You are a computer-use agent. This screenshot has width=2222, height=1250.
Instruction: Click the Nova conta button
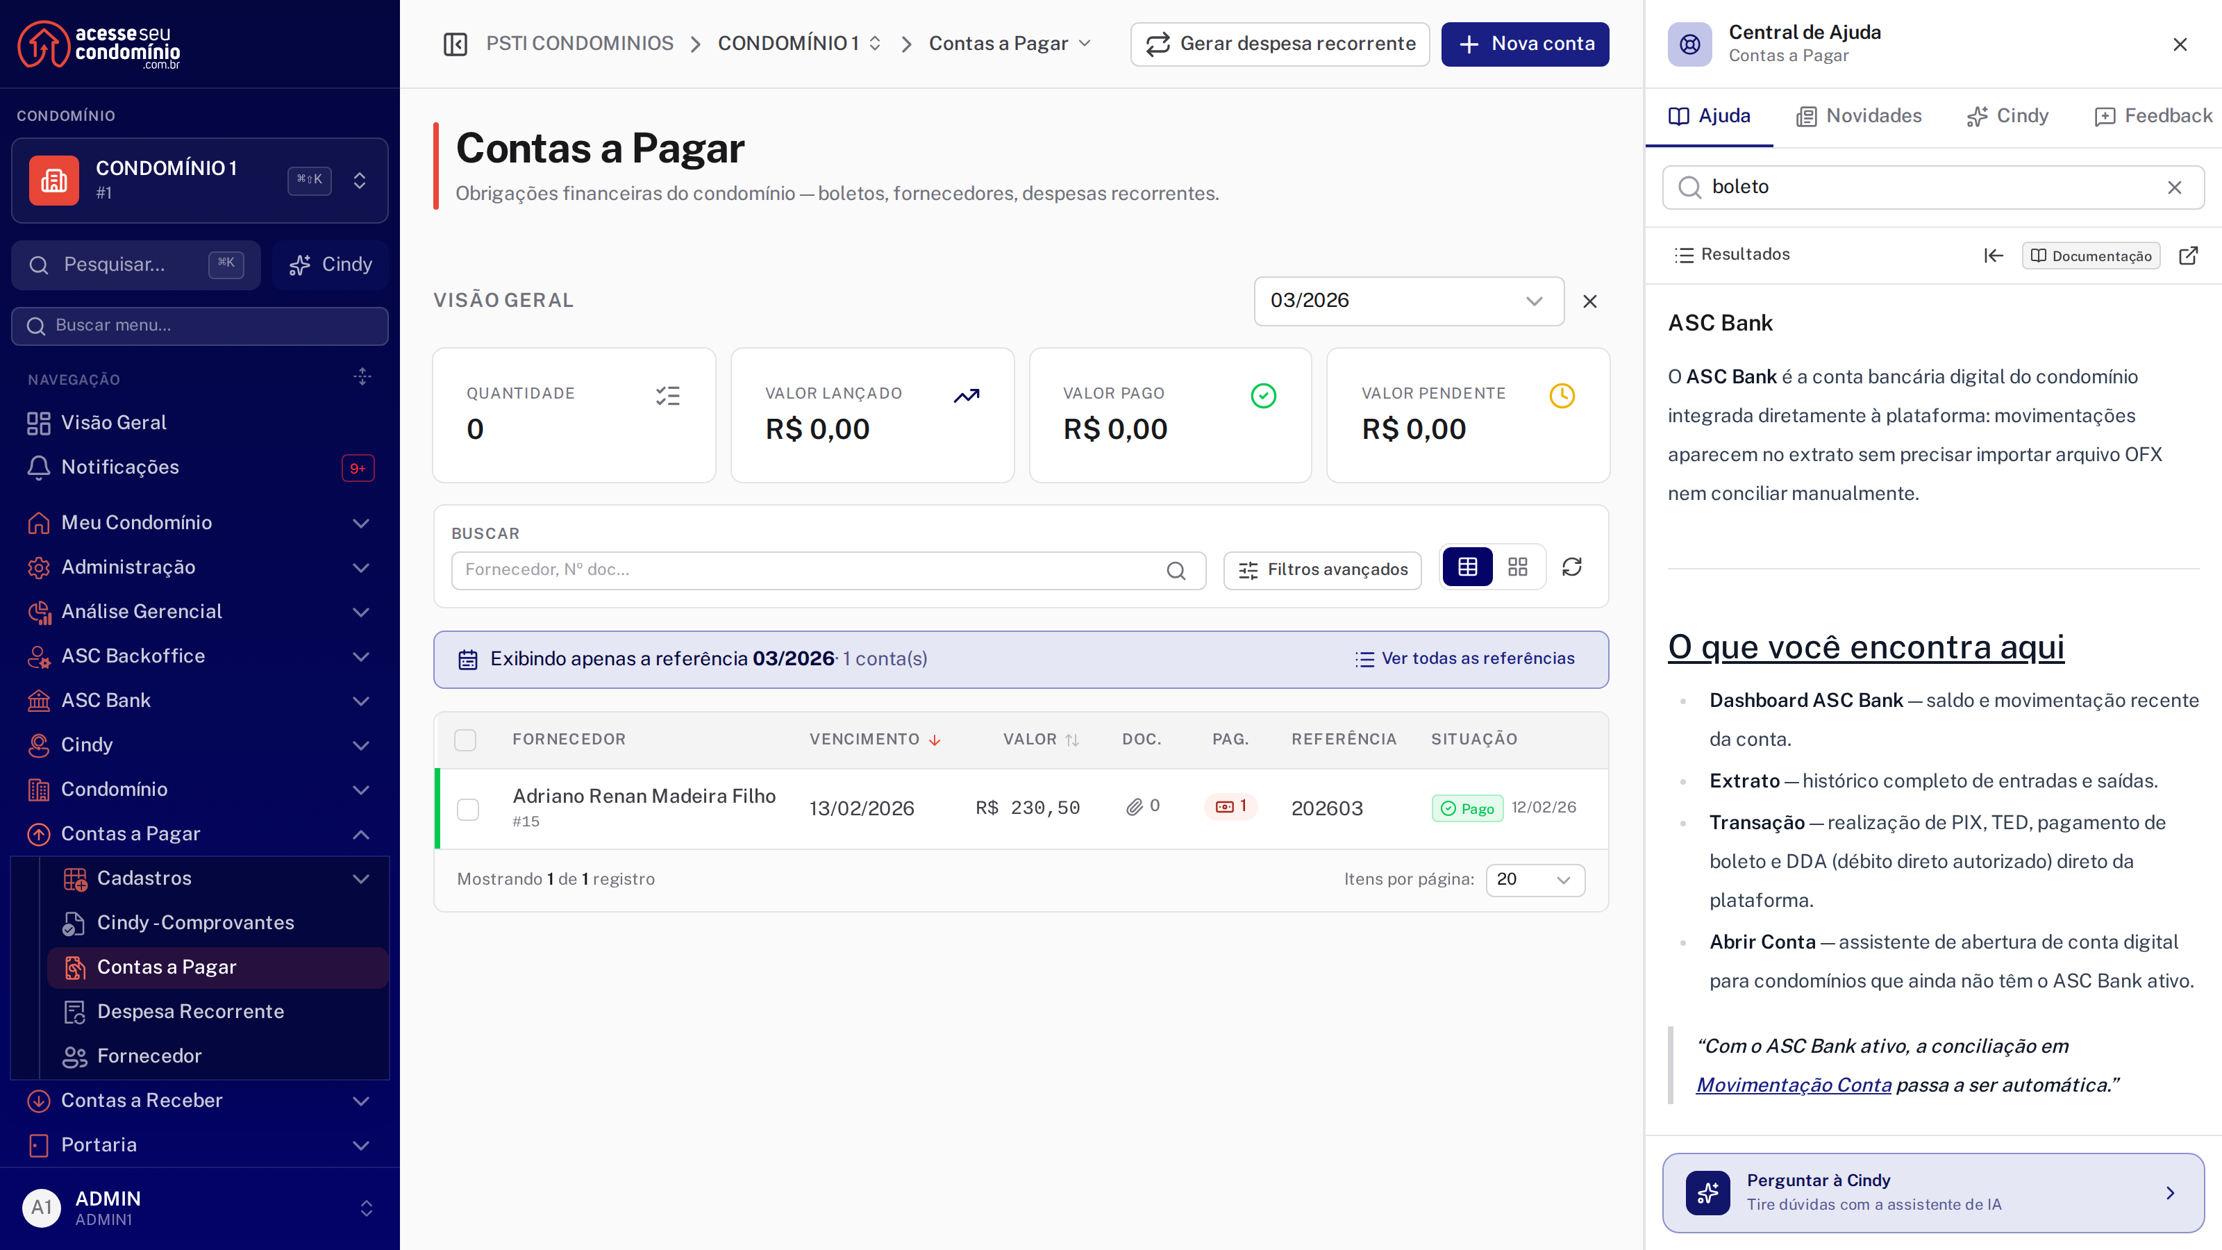[1524, 44]
